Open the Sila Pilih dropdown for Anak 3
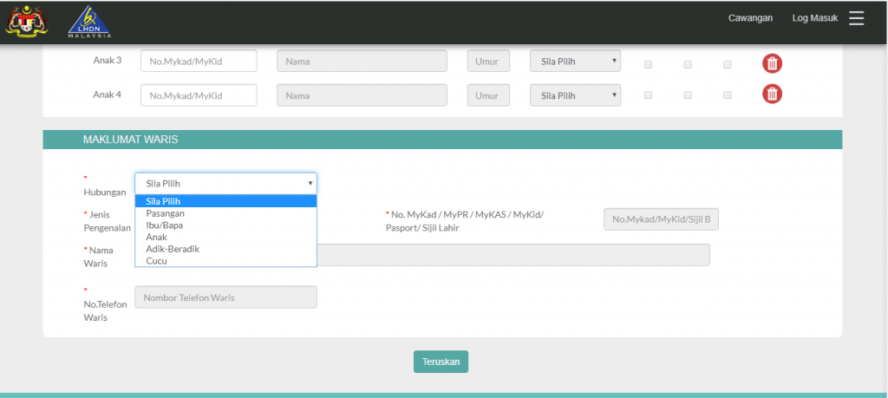 click(x=576, y=62)
